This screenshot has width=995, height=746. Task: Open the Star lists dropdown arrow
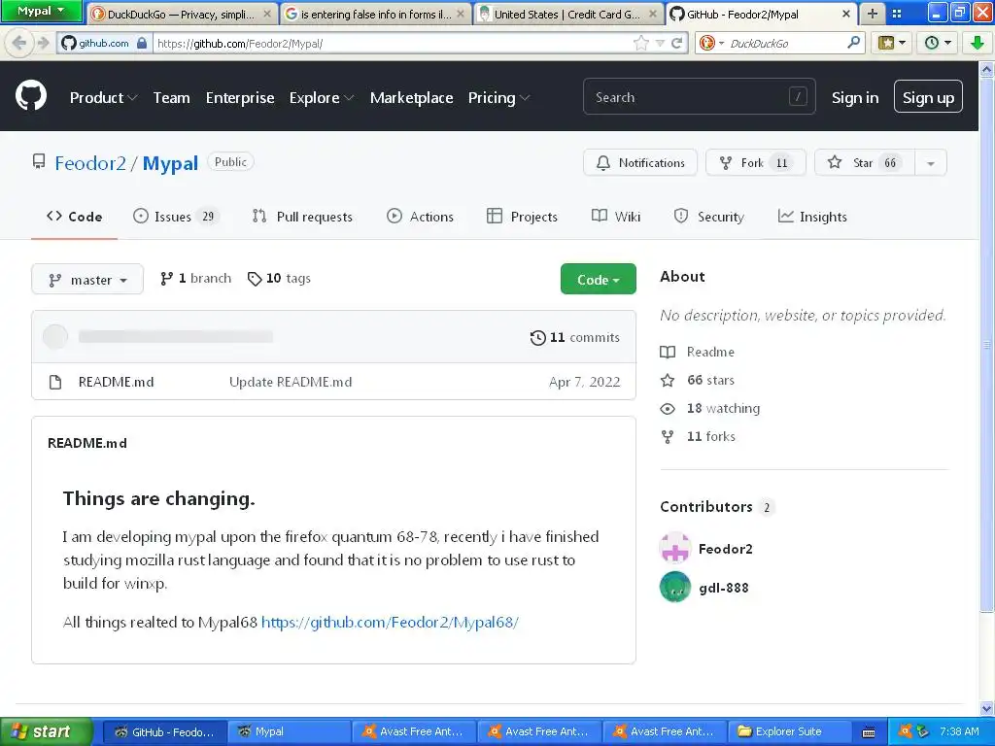click(930, 163)
